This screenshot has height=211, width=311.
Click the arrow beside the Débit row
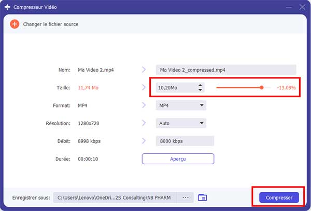(144, 141)
